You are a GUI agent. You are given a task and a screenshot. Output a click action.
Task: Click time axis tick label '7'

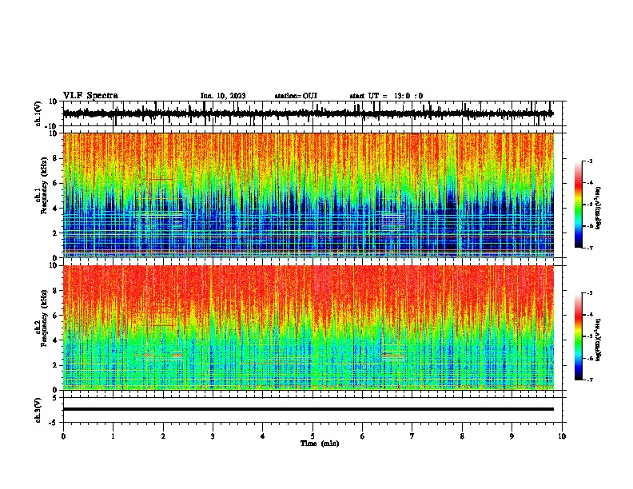[412, 436]
